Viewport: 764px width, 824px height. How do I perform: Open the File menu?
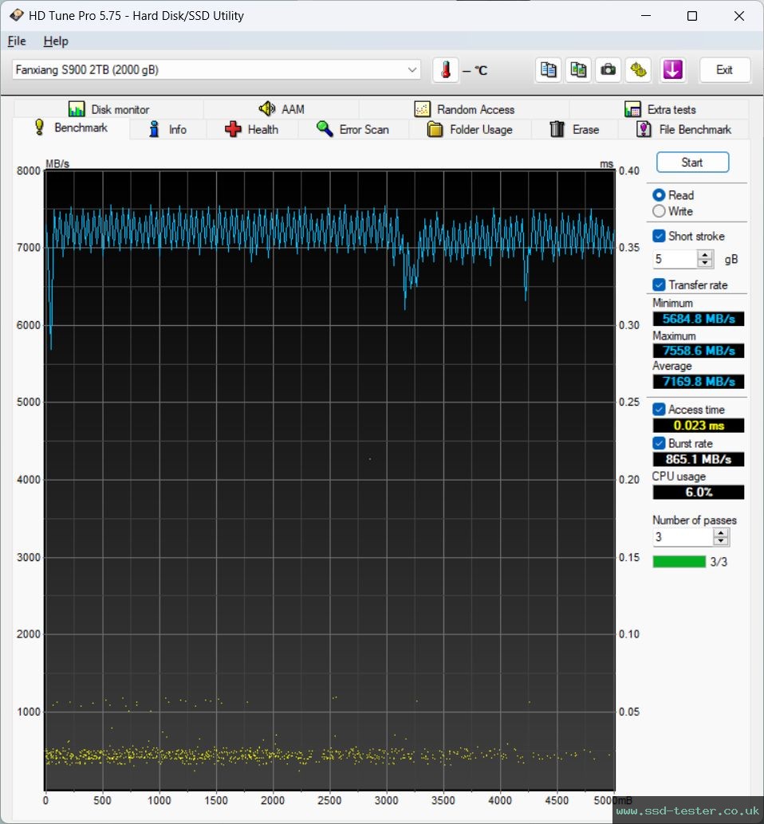[16, 41]
